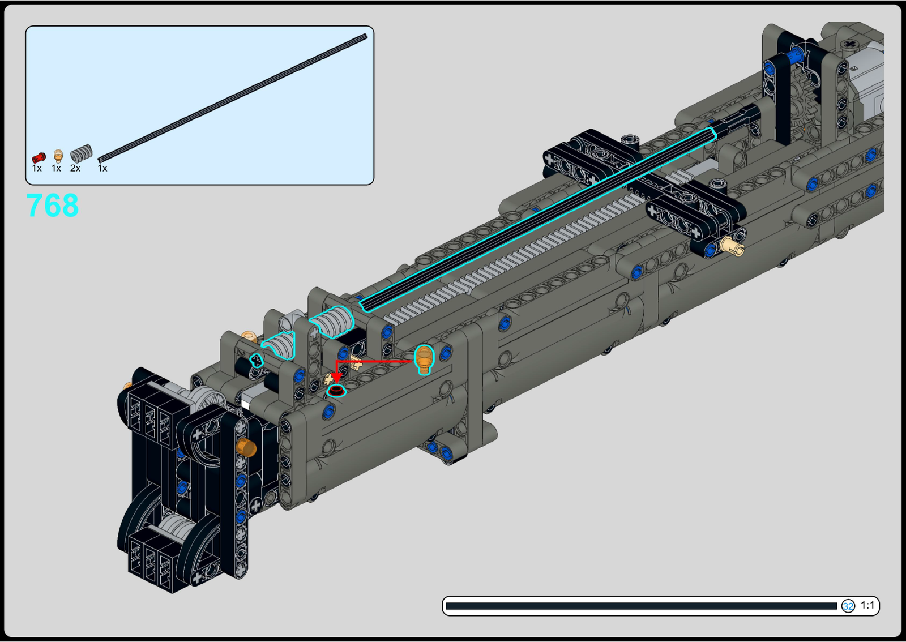The height and width of the screenshot is (642, 906).
Task: Click the tan pin sticking out of the black beam
Action: pyautogui.click(x=733, y=247)
